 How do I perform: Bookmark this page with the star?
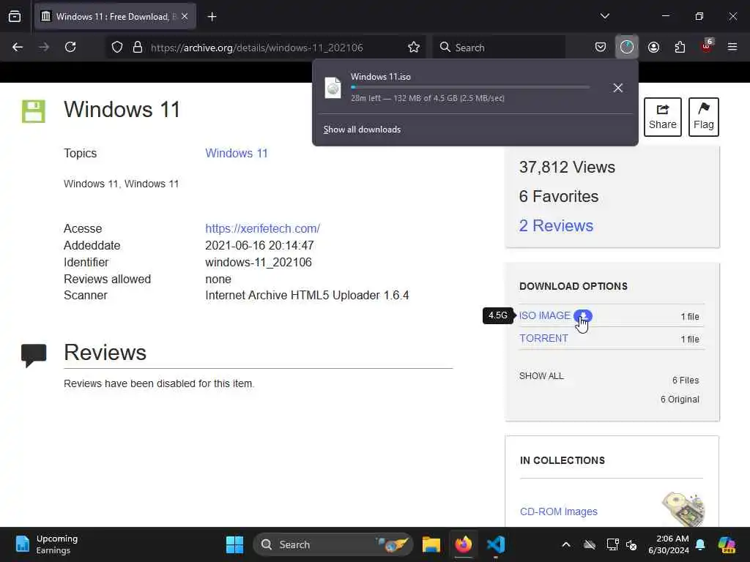414,48
